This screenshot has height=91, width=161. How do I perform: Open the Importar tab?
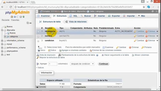pyautogui.click(x=129, y=16)
